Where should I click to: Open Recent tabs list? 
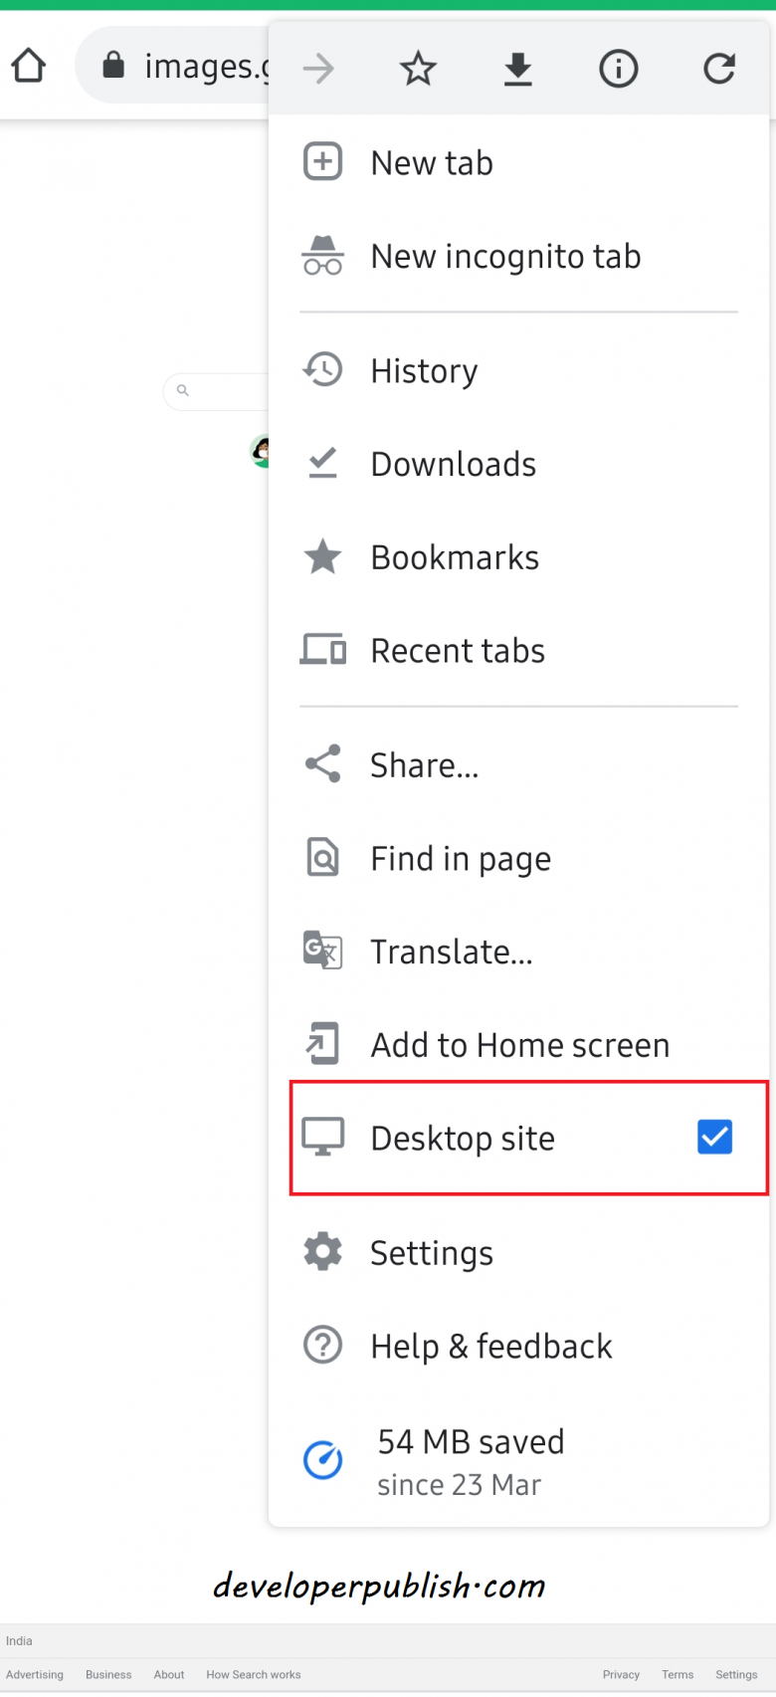coord(457,650)
